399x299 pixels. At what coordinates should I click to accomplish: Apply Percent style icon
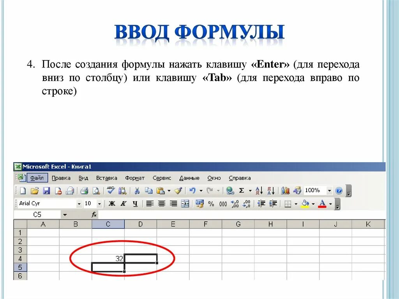(x=211, y=204)
